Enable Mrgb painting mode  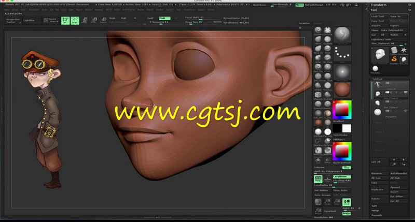coord(112,18)
